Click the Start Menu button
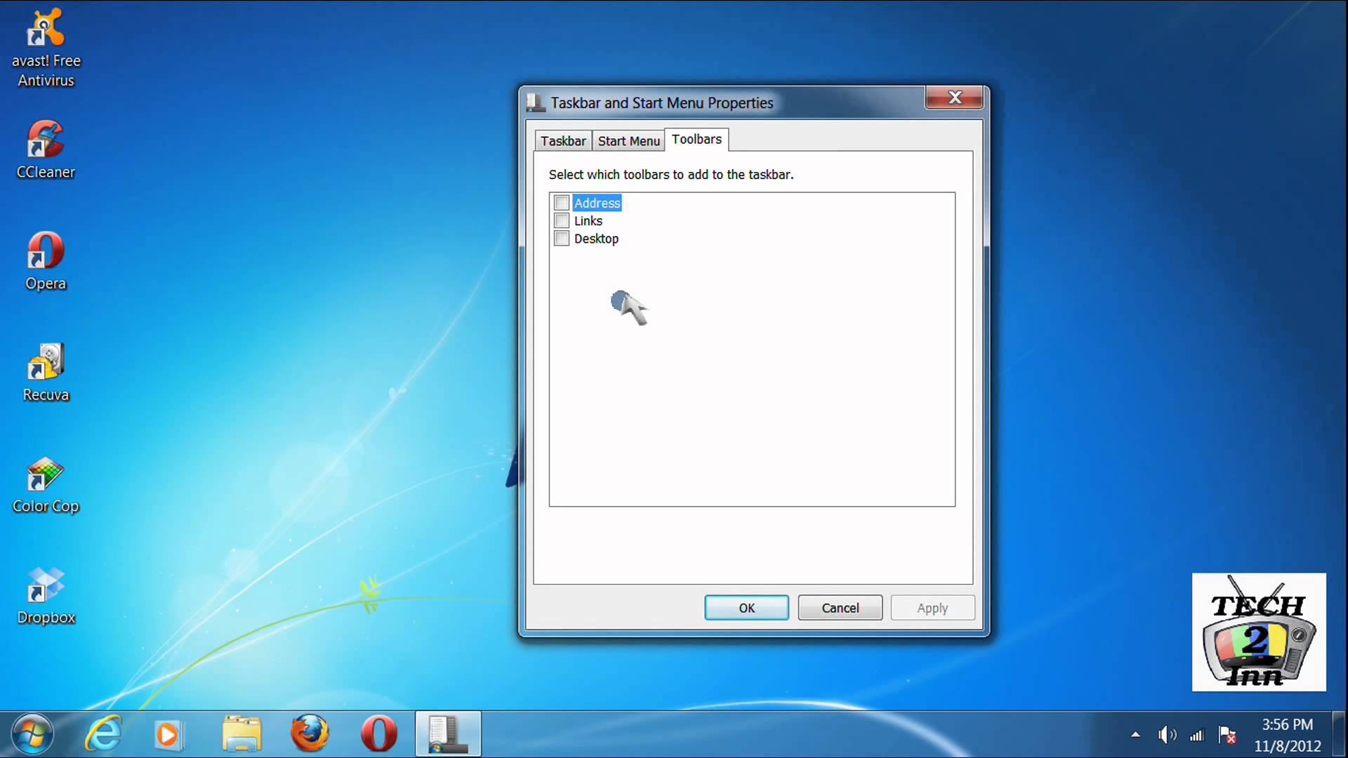1348x758 pixels. [32, 734]
